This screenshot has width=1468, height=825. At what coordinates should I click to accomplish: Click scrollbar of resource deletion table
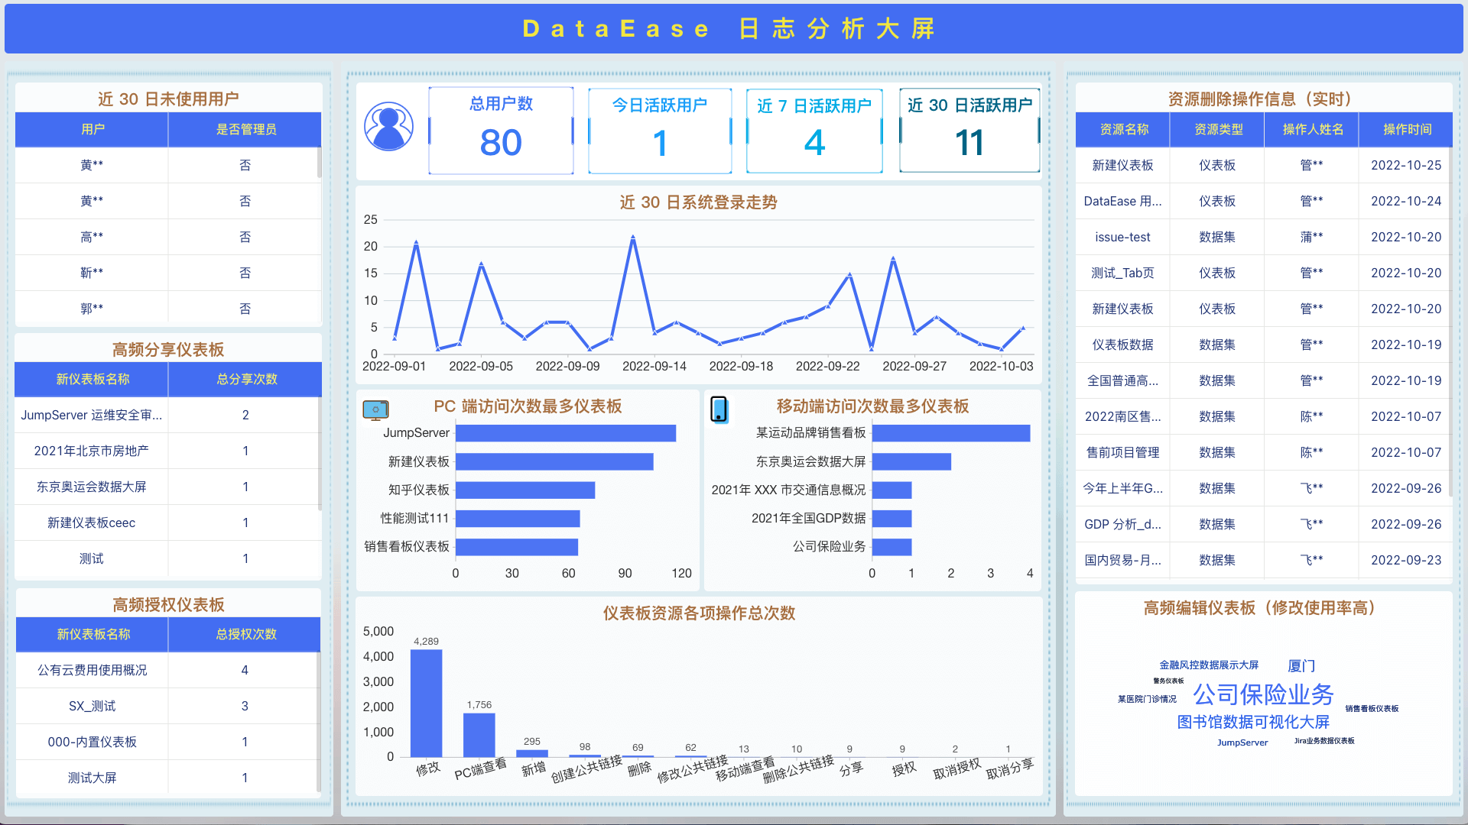tap(1450, 321)
